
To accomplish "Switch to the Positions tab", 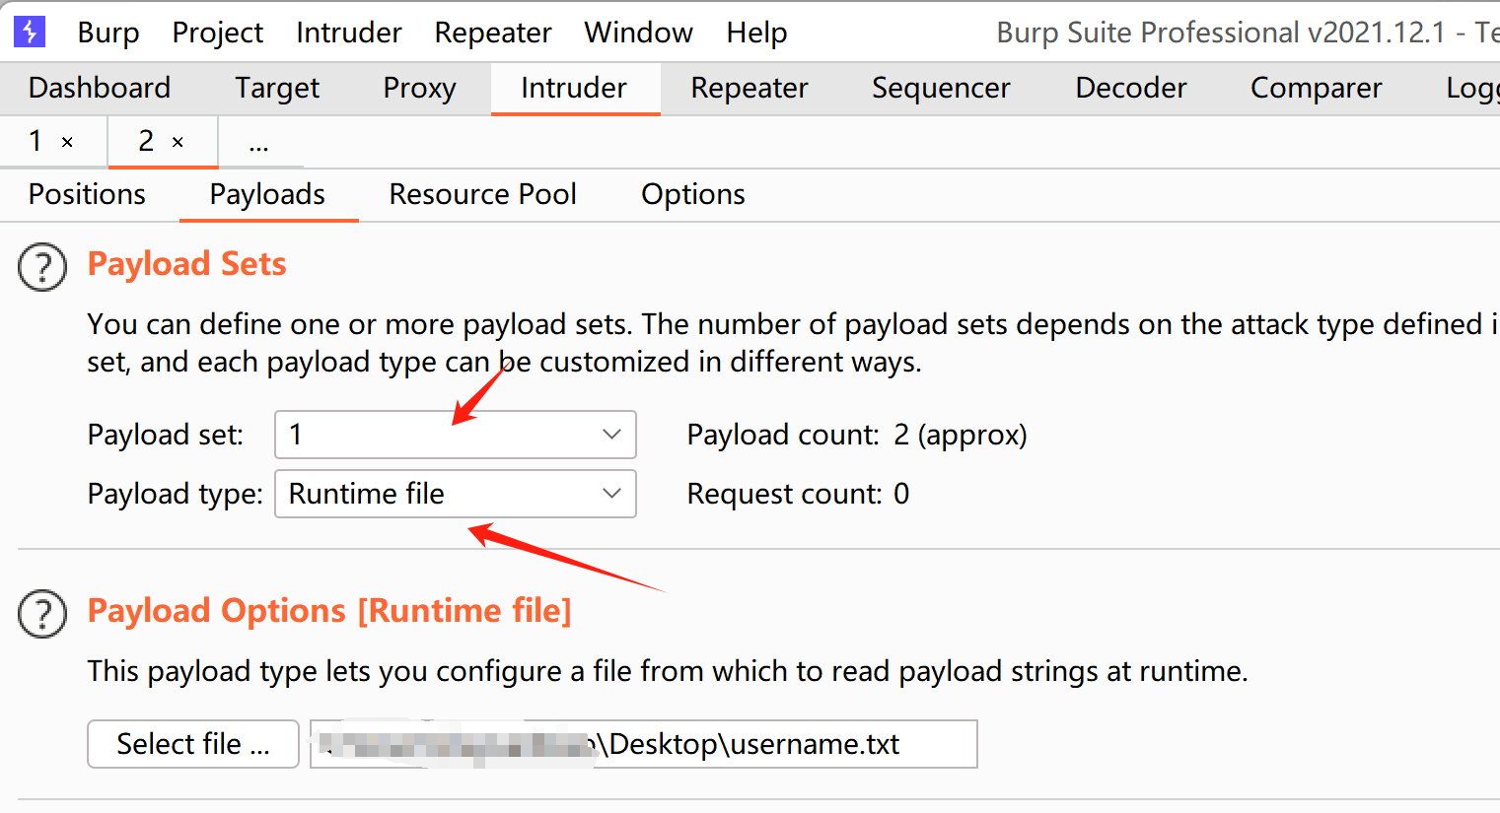I will [x=87, y=194].
